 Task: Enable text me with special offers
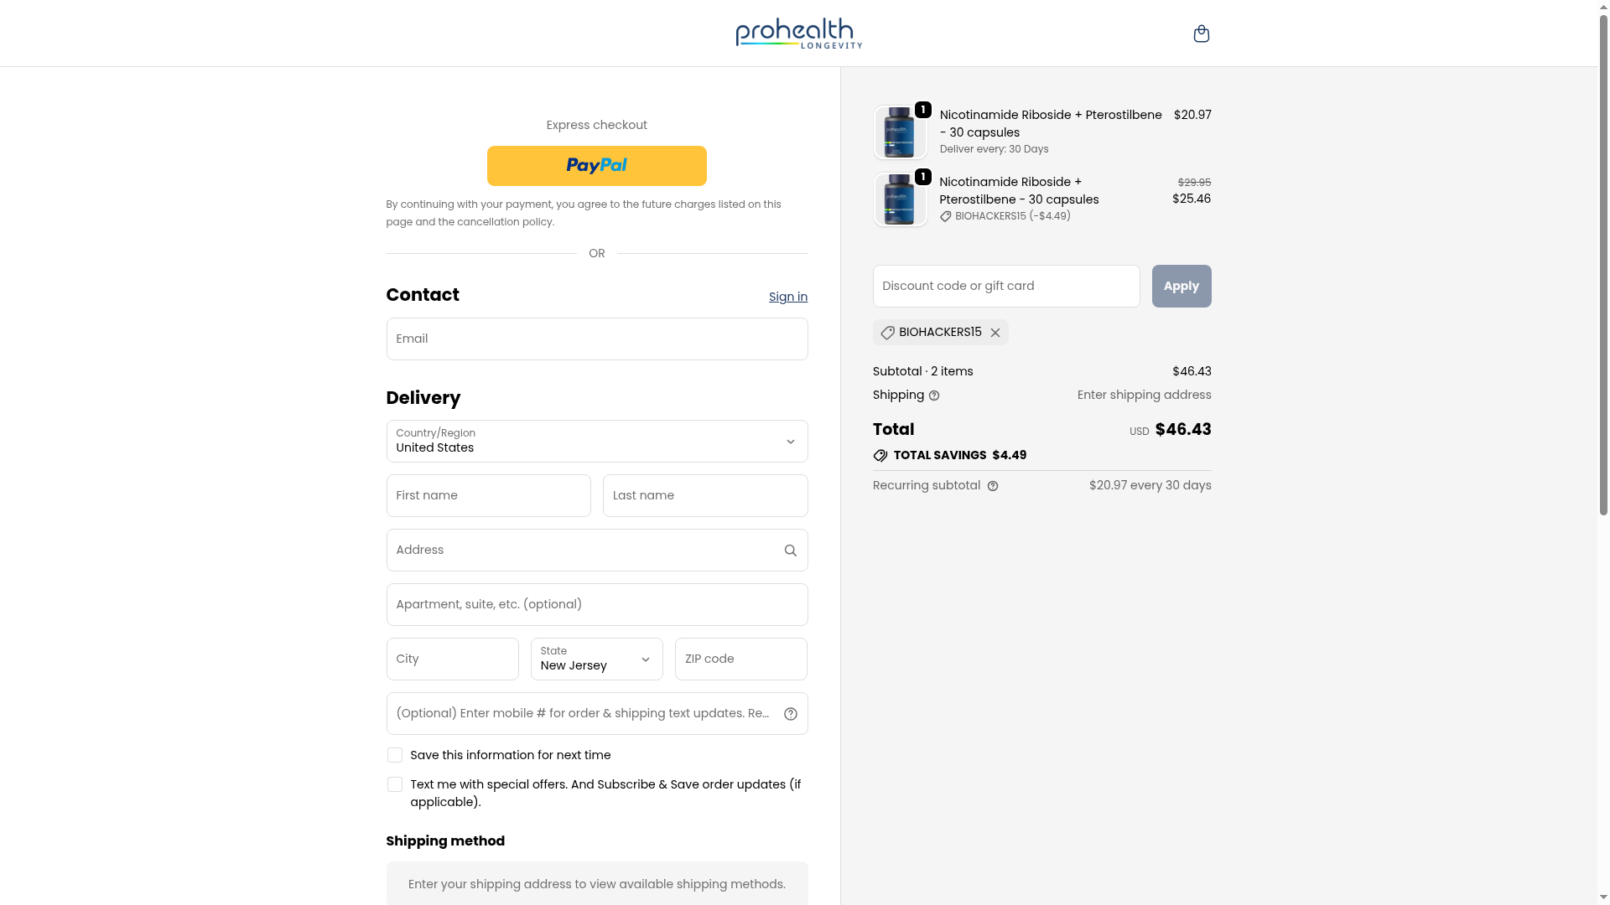395,784
